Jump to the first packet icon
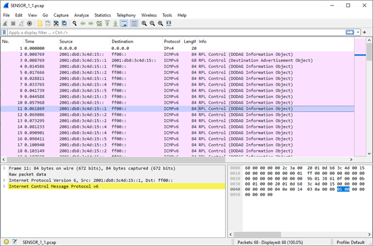 tap(107, 24)
